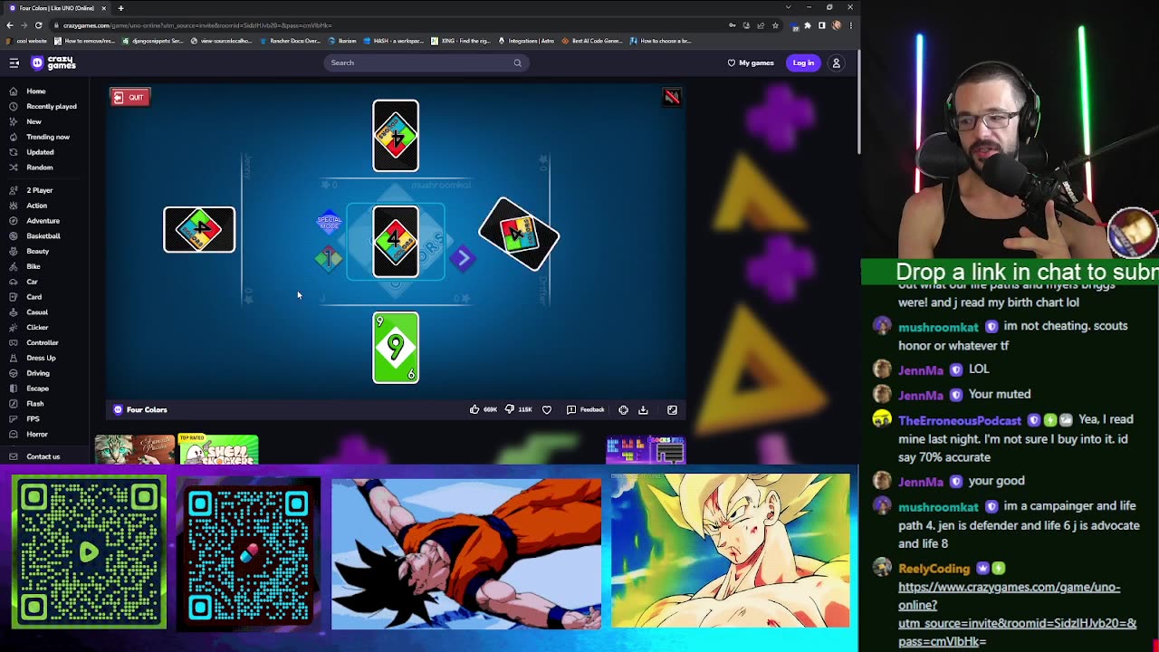Click the purple direction arrow indicator
The height and width of the screenshot is (652, 1159).
[463, 259]
